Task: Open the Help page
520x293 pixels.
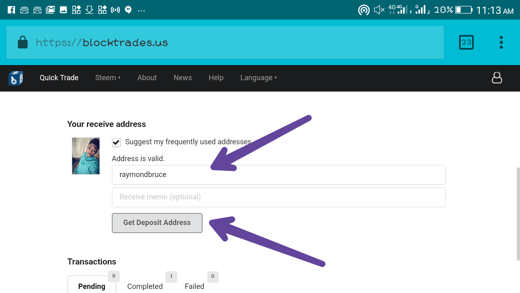Action: (x=216, y=78)
